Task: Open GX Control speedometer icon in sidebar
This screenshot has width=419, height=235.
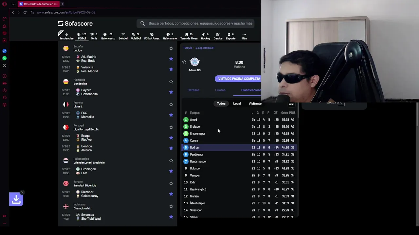Action: coord(5,19)
